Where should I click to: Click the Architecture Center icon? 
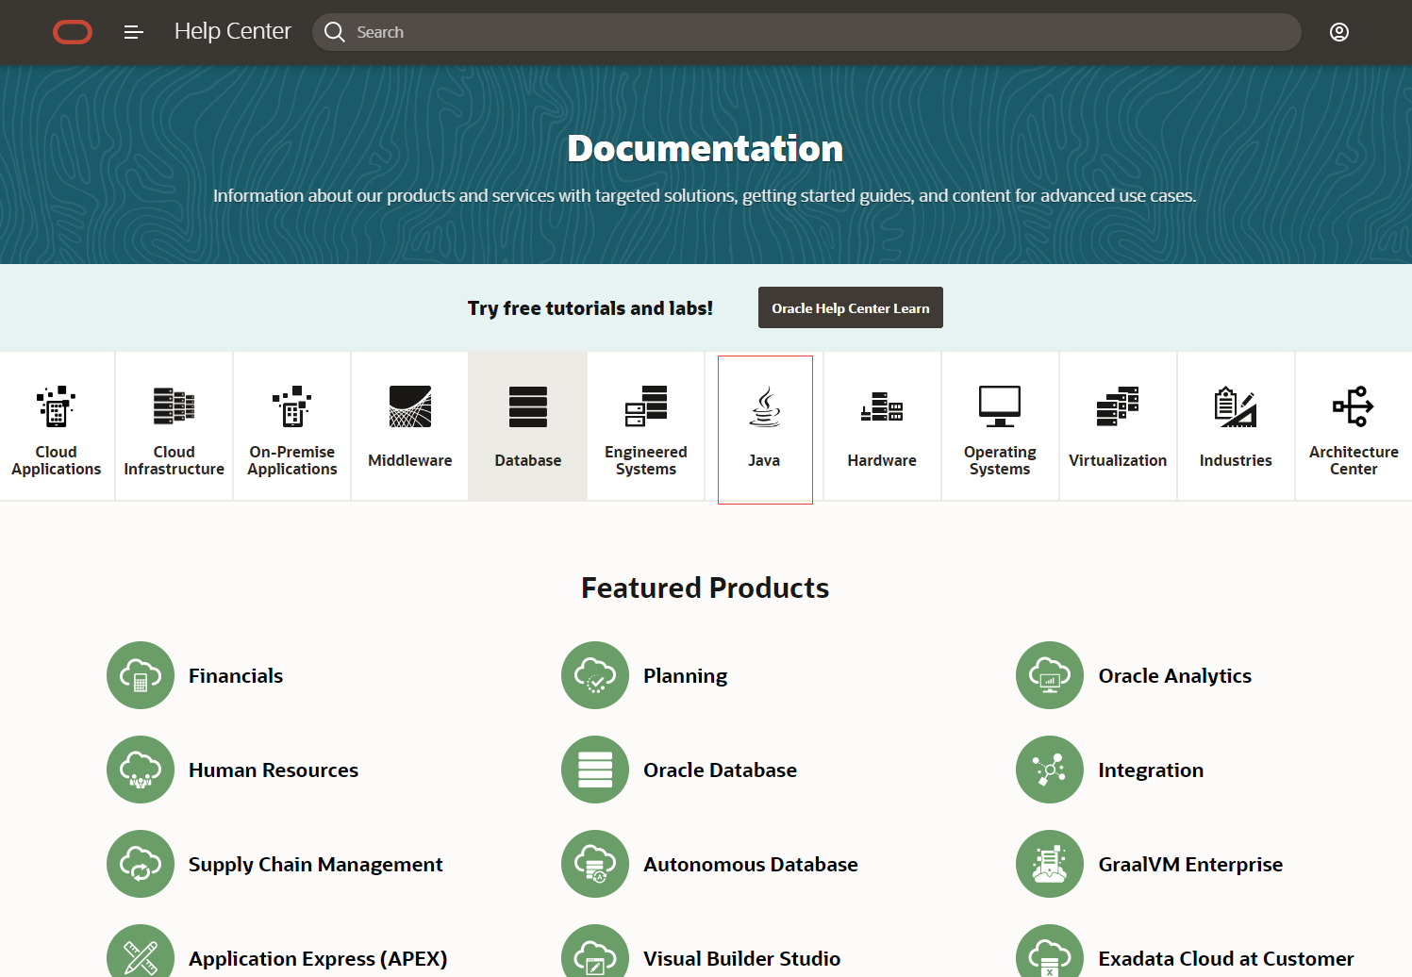click(x=1354, y=406)
